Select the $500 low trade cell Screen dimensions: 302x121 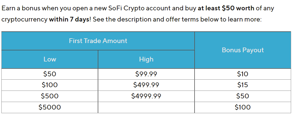coord(50,96)
